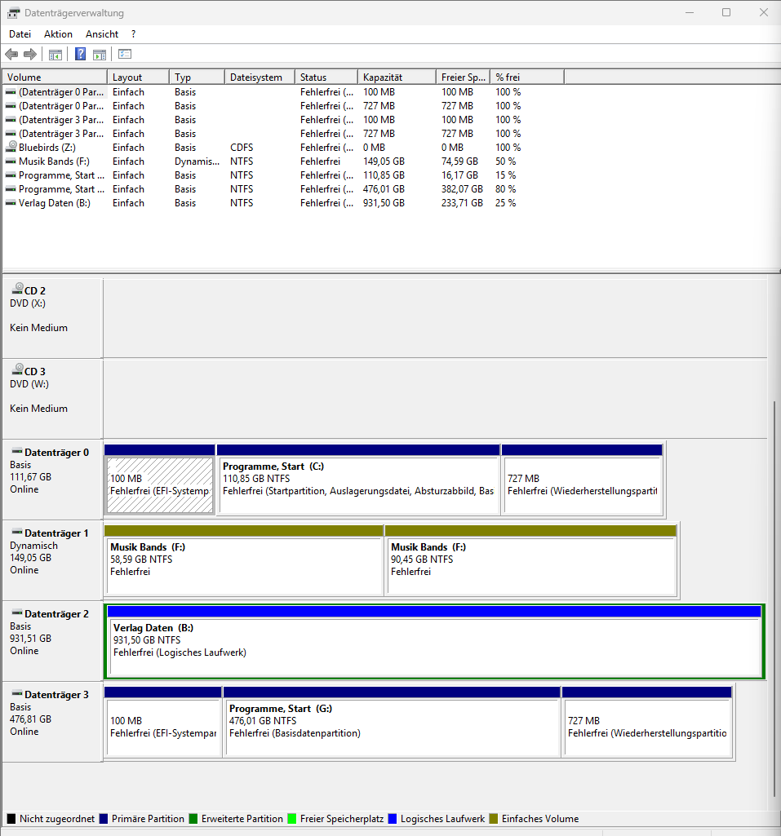This screenshot has height=836, width=781.
Task: Open the ? help menu
Action: 133,34
